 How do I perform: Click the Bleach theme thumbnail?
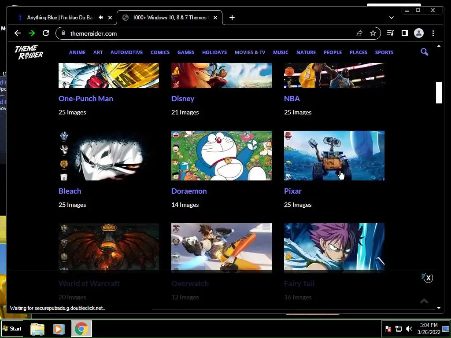pos(109,155)
